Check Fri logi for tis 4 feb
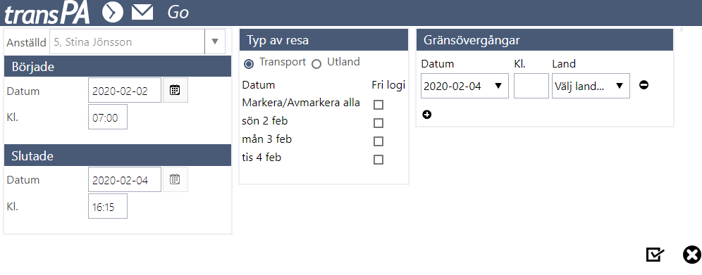702x275 pixels. pyautogui.click(x=378, y=160)
